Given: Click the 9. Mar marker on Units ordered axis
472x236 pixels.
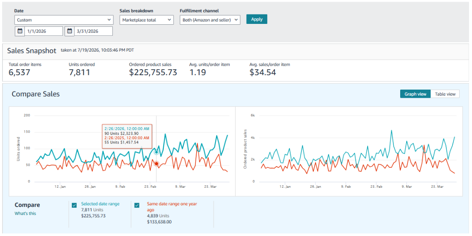Looking at the screenshot, I should coord(180,186).
